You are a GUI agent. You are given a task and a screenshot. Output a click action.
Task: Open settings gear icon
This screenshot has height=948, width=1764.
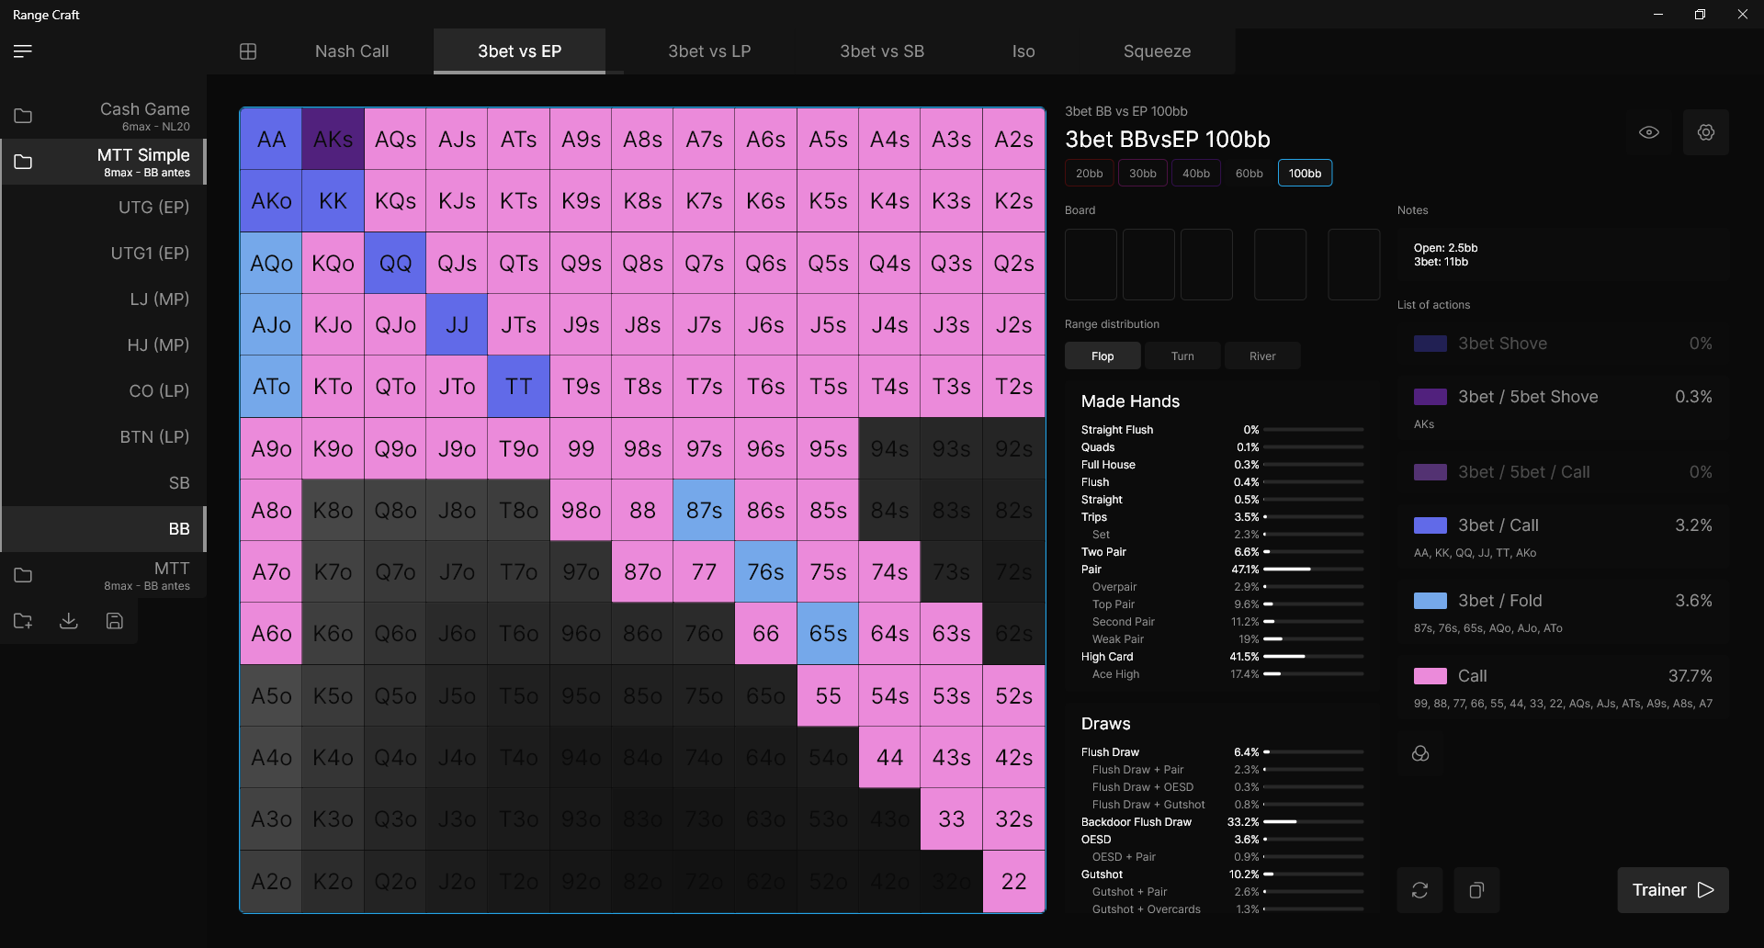tap(1705, 132)
